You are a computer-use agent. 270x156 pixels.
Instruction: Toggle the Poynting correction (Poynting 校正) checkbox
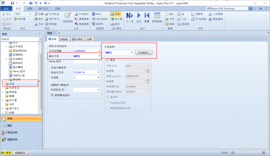click(x=108, y=103)
